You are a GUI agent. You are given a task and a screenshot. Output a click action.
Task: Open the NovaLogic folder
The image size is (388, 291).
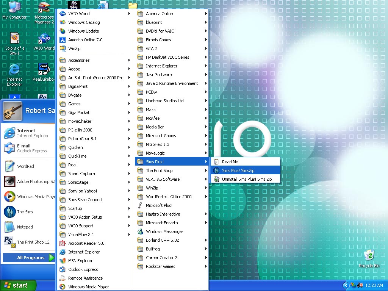tap(172, 153)
